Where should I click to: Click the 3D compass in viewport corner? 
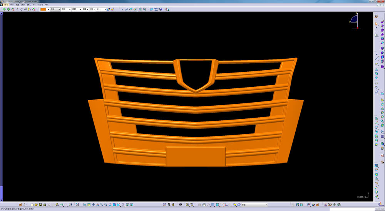point(355,21)
